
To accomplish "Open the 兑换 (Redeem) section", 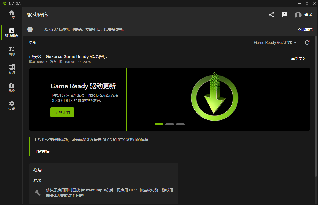I will pyautogui.click(x=12, y=87).
